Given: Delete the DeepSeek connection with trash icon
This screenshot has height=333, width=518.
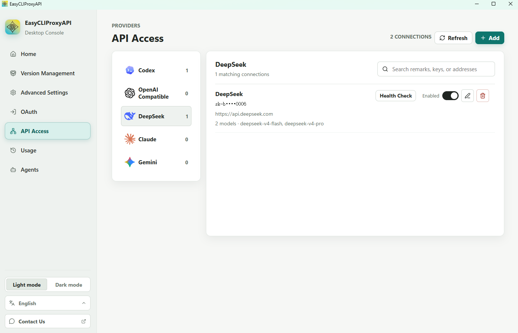Looking at the screenshot, I should pyautogui.click(x=483, y=96).
